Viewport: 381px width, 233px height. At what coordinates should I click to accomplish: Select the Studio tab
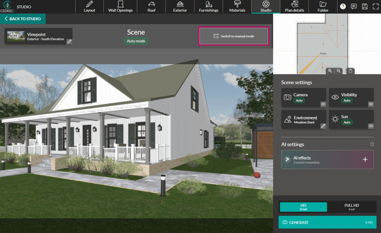click(x=266, y=7)
